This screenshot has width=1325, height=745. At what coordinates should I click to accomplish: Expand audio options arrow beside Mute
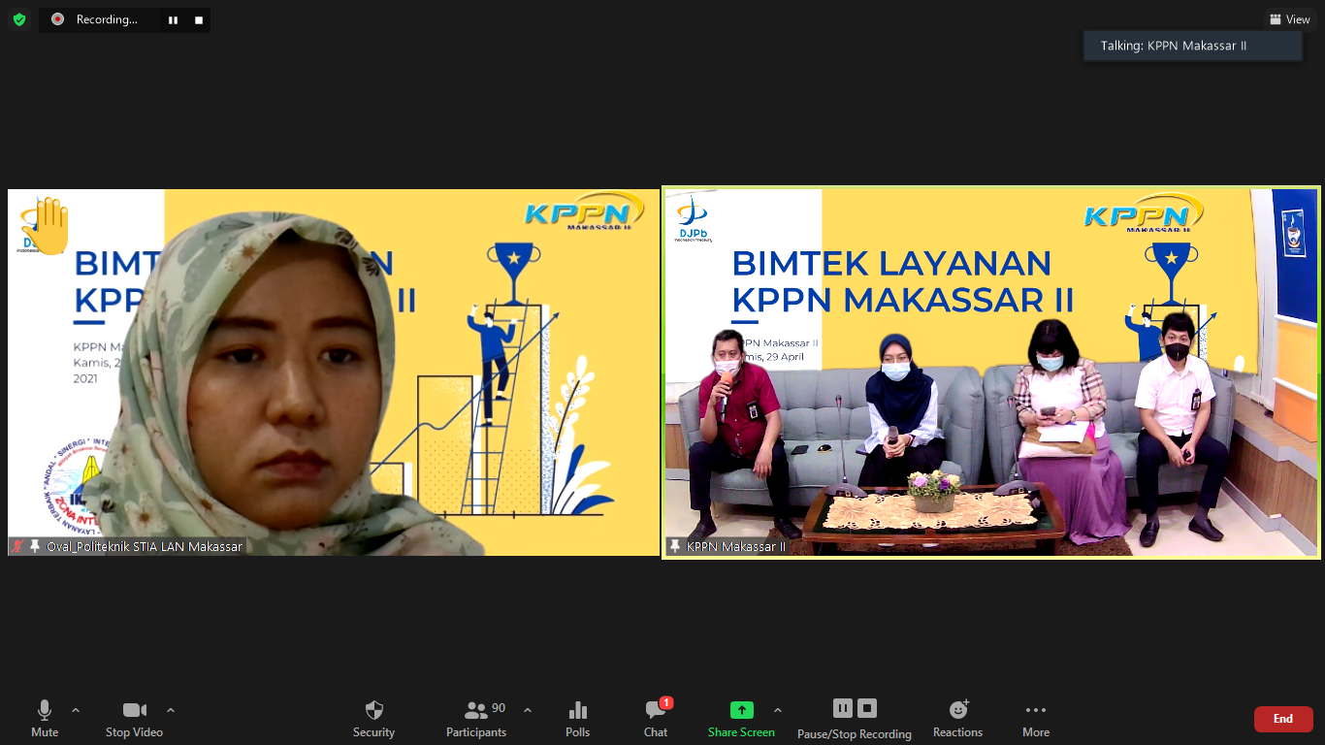76,710
